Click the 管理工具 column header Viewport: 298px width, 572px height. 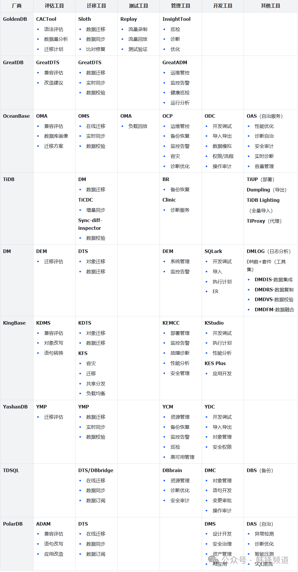click(181, 6)
